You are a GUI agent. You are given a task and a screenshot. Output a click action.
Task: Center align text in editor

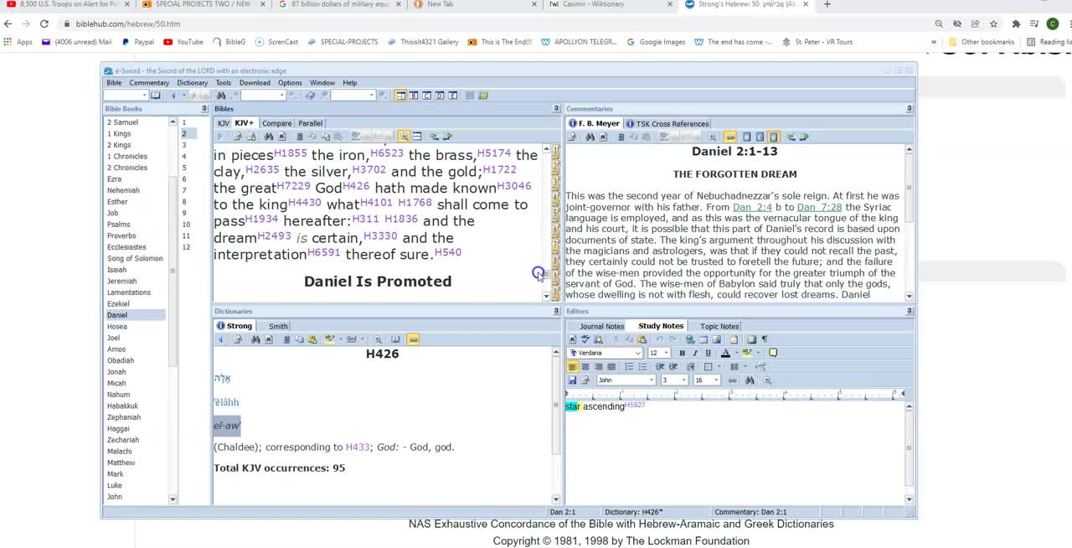point(585,367)
